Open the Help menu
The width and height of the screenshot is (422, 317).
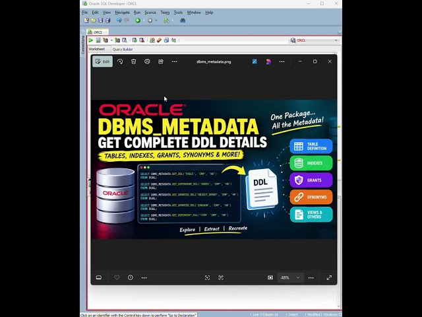point(209,13)
